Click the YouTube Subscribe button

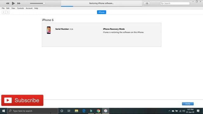(22, 100)
